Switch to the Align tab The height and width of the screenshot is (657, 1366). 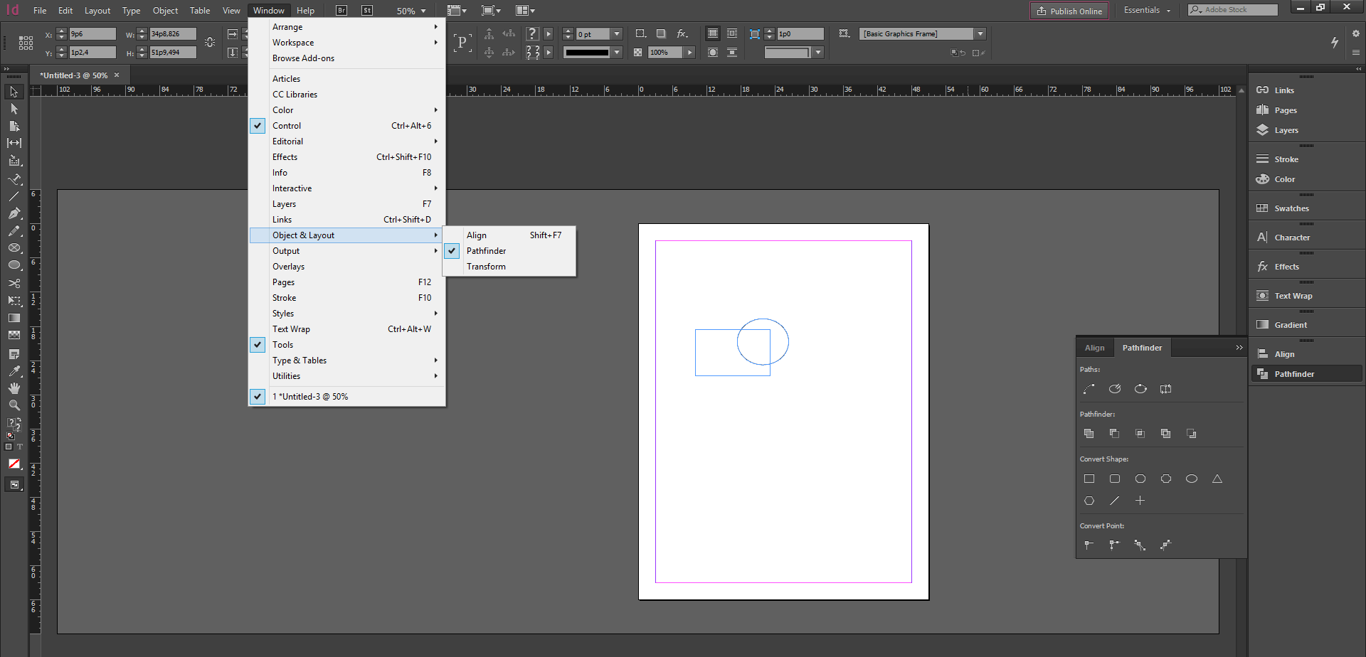click(x=1094, y=347)
